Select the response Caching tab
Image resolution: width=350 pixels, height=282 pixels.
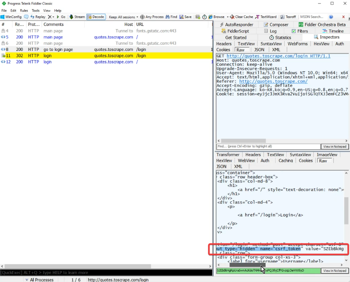tap(285, 160)
